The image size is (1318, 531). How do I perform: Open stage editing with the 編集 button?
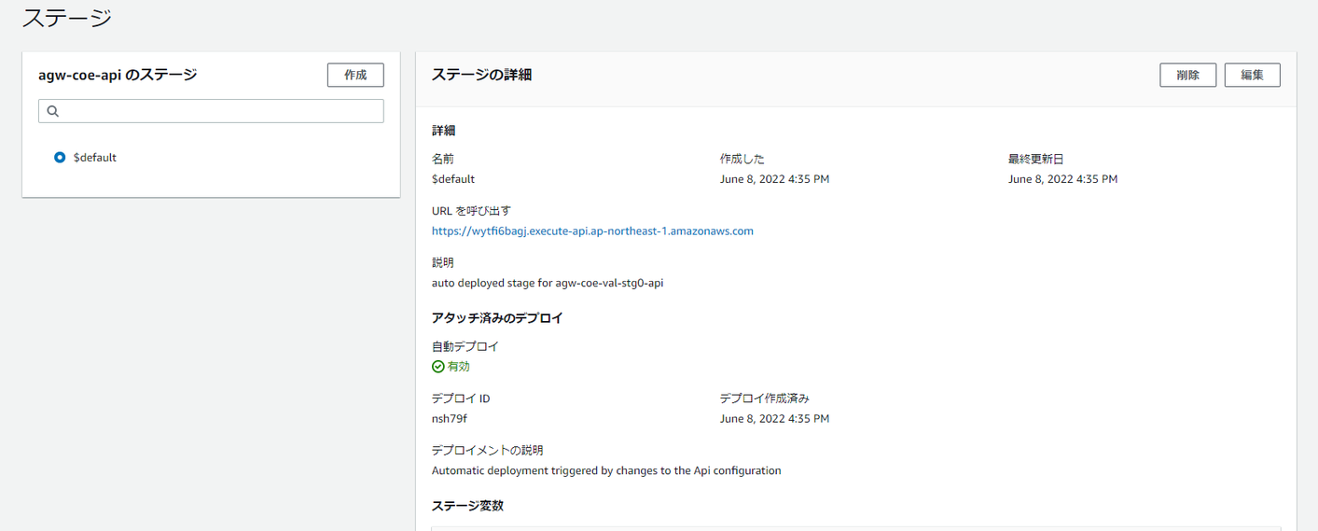(1252, 75)
